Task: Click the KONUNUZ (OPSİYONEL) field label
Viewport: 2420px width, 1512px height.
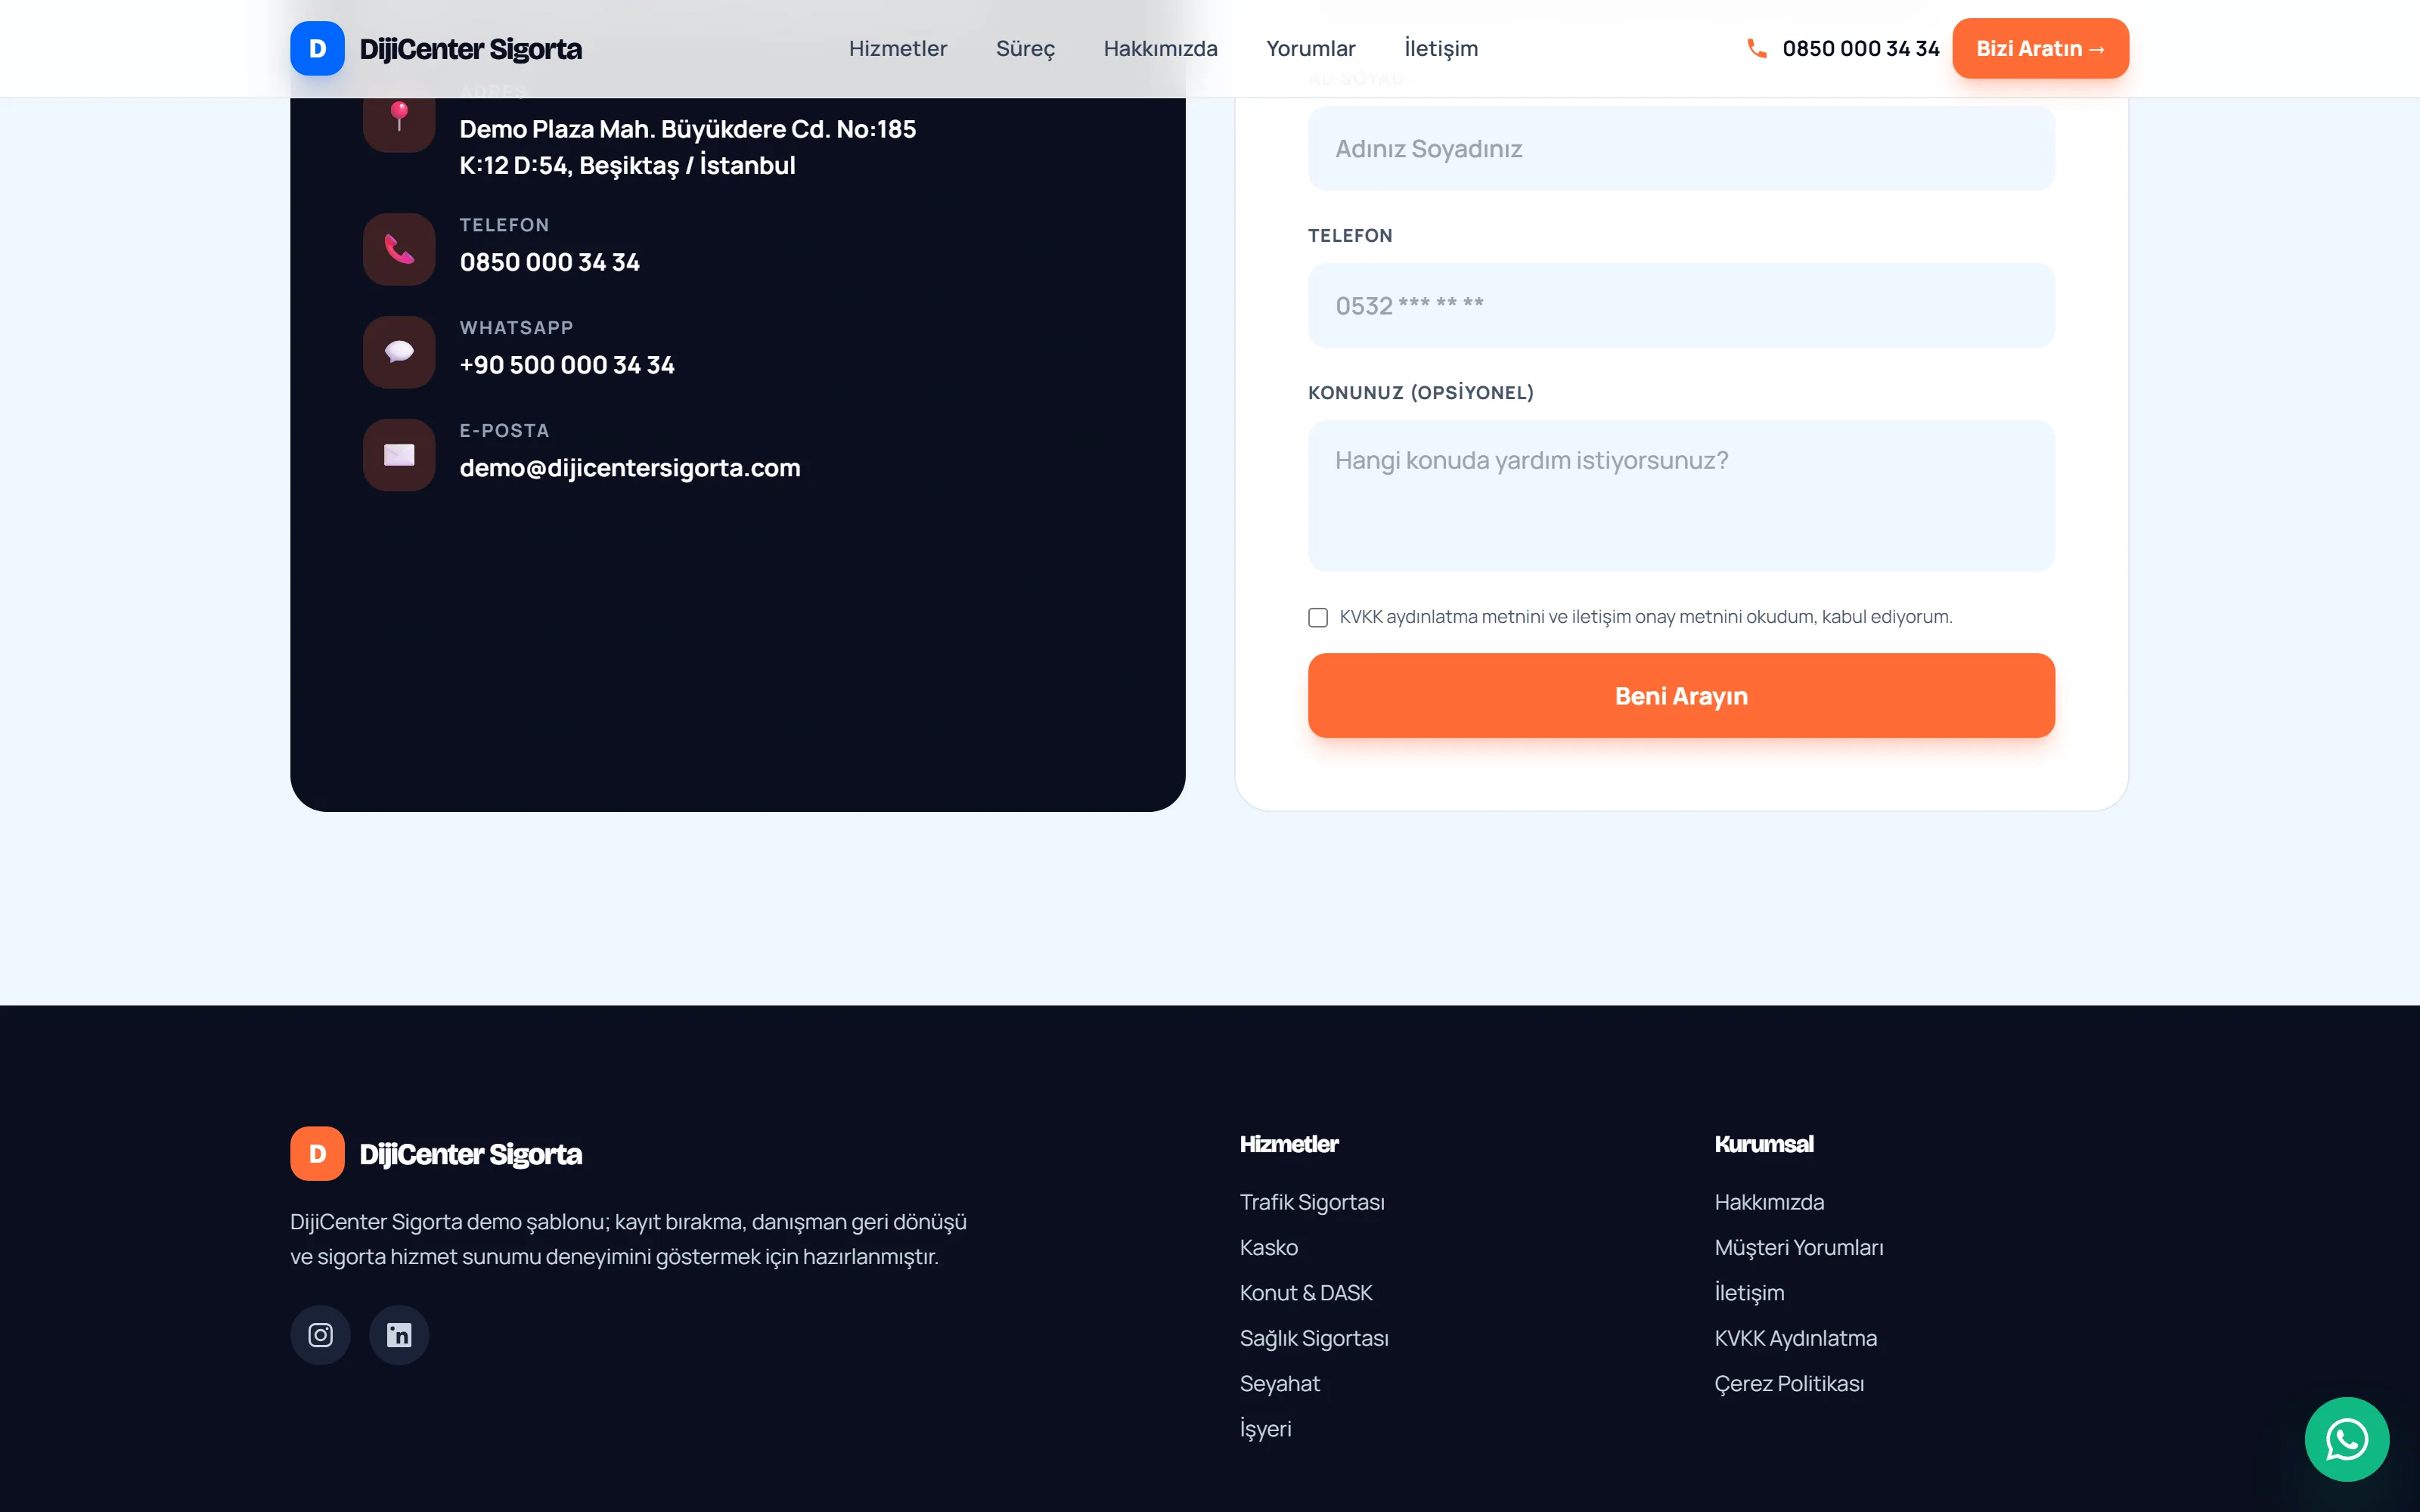Action: click(x=1421, y=393)
